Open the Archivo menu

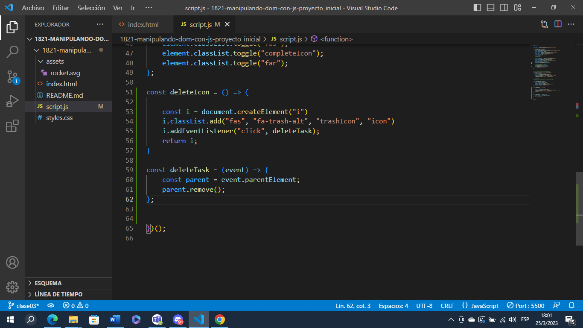[x=33, y=8]
